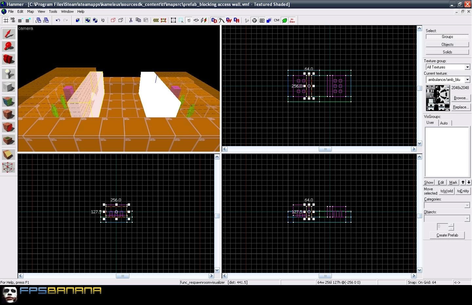
Task: Click the larger grid icon
Action: pyautogui.click(x=28, y=20)
